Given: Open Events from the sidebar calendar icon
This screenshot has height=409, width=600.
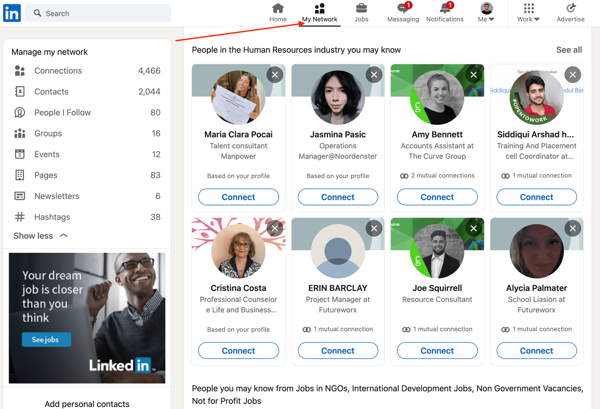Looking at the screenshot, I should [20, 154].
